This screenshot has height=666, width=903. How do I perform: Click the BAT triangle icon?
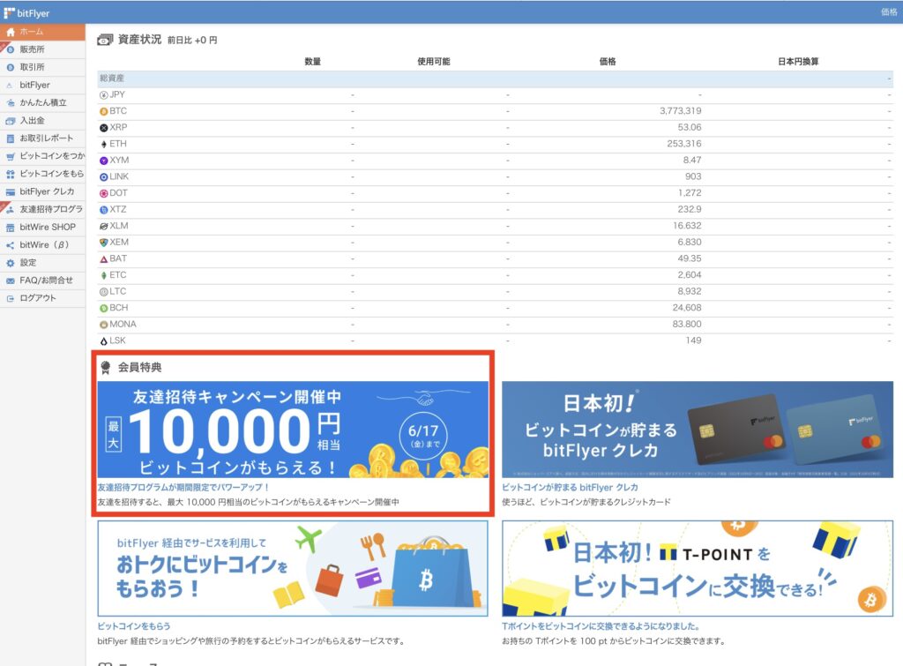click(104, 259)
